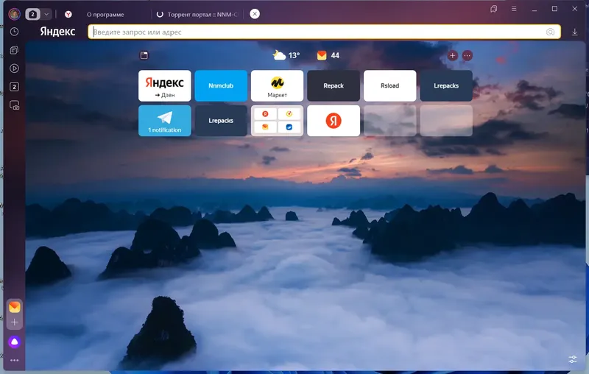Click the downloads arrow icon
589x374 pixels.
(x=574, y=32)
